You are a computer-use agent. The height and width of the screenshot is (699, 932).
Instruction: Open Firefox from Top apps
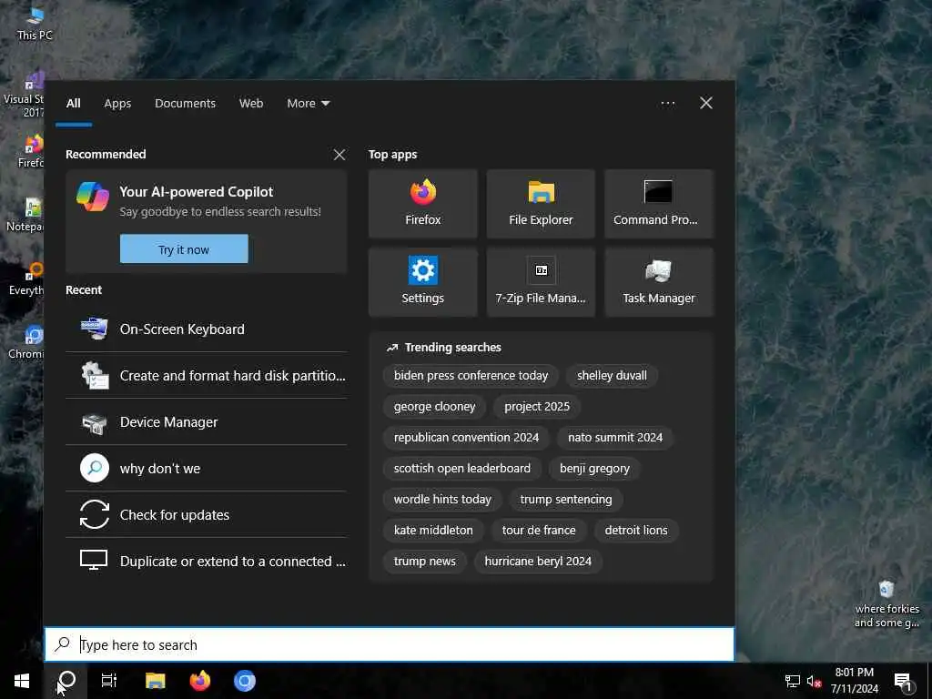coord(422,204)
